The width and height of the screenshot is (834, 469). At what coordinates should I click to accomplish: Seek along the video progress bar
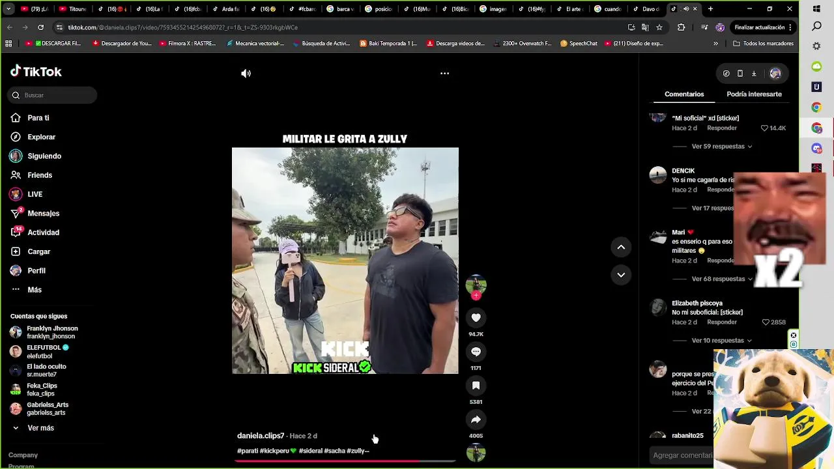click(x=345, y=461)
